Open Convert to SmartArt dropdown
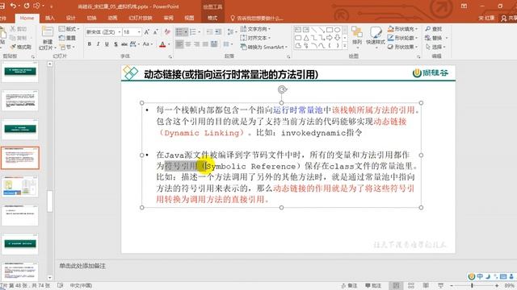The height and width of the screenshot is (290, 517). point(264,47)
